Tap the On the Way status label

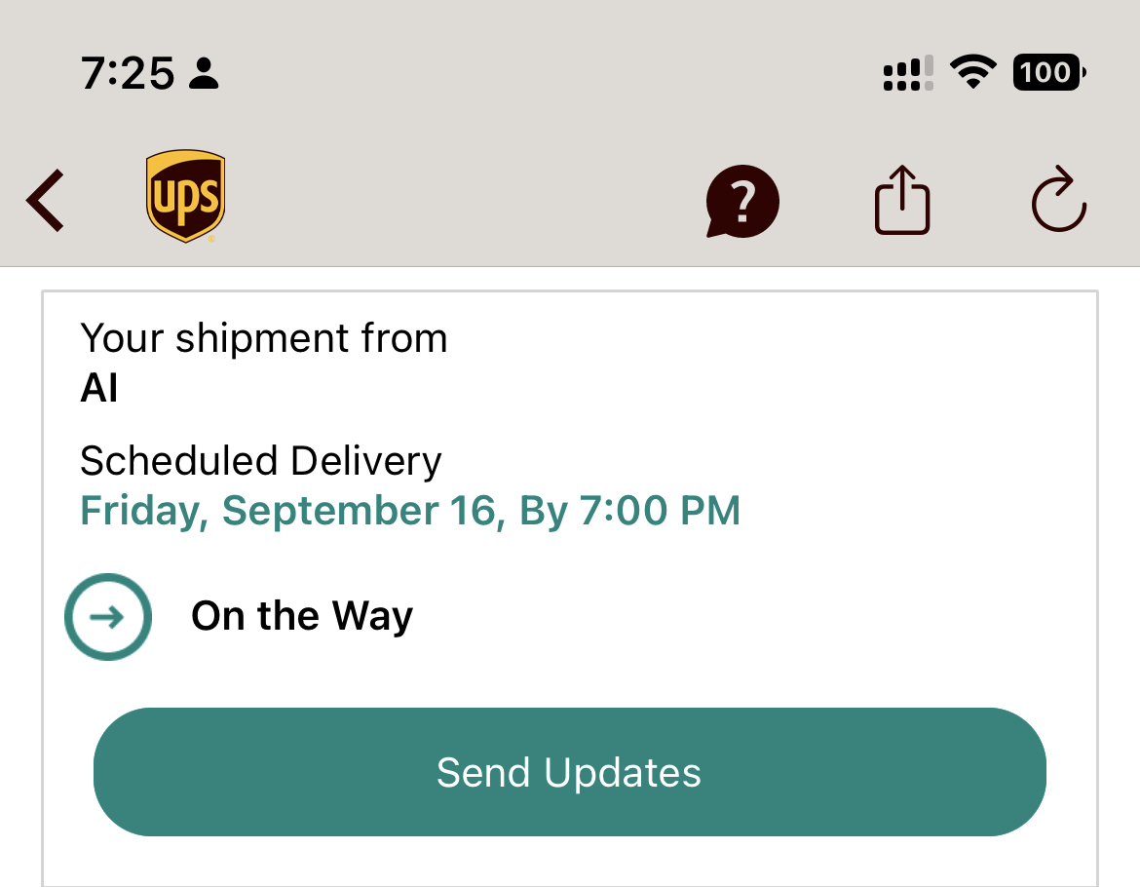click(302, 616)
